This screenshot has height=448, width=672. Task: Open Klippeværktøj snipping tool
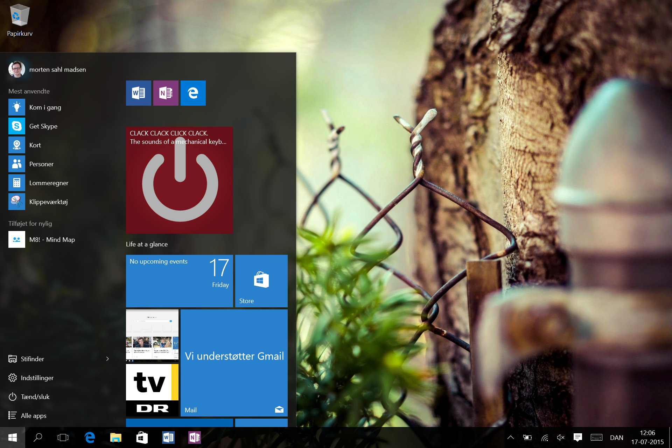coord(48,202)
